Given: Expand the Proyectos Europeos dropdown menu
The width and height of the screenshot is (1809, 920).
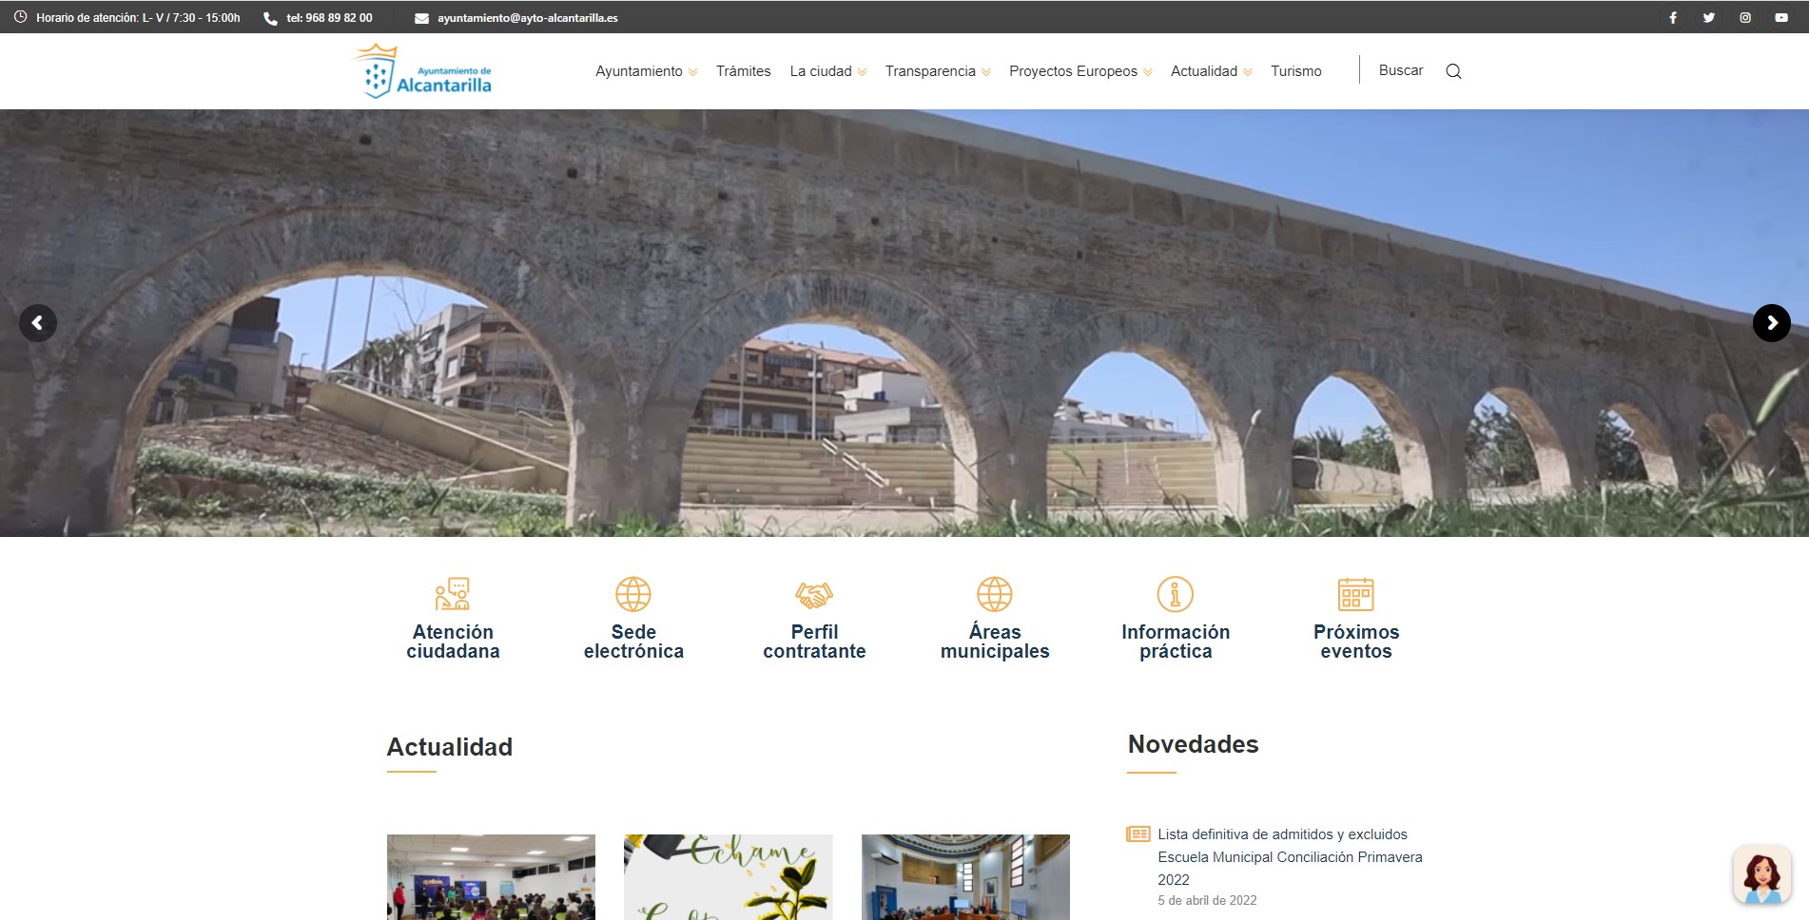Looking at the screenshot, I should click(1080, 71).
